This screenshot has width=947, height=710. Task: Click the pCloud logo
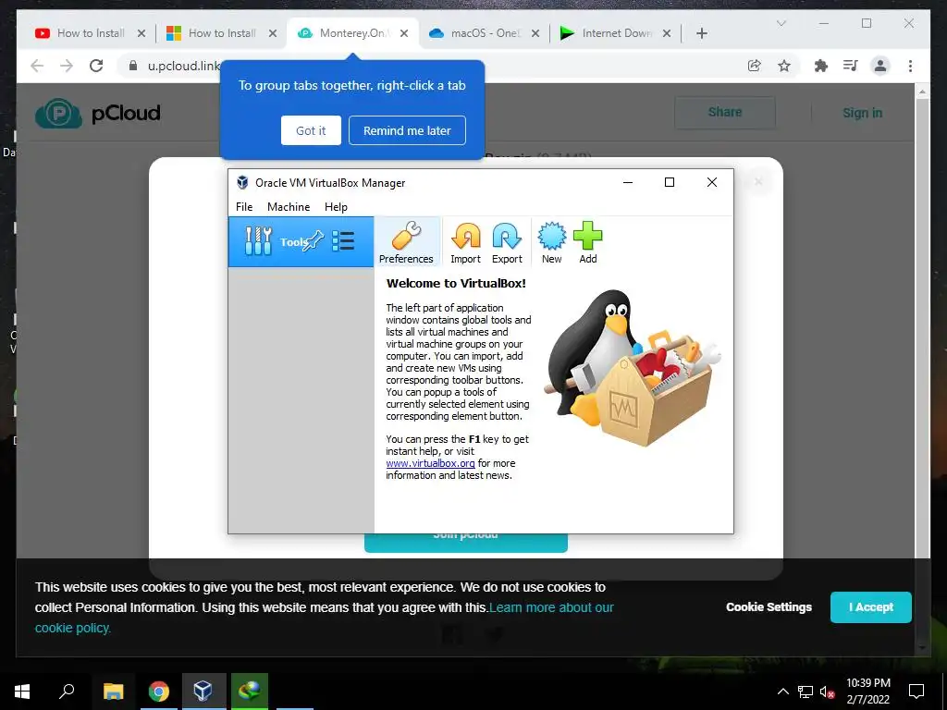pyautogui.click(x=98, y=113)
